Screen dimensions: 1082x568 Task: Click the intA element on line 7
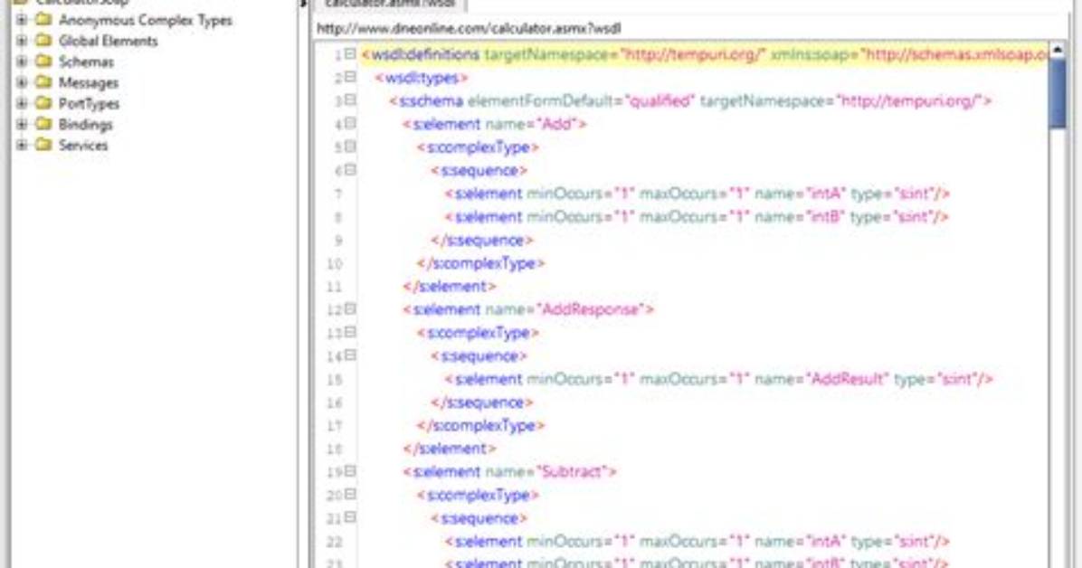pos(698,194)
